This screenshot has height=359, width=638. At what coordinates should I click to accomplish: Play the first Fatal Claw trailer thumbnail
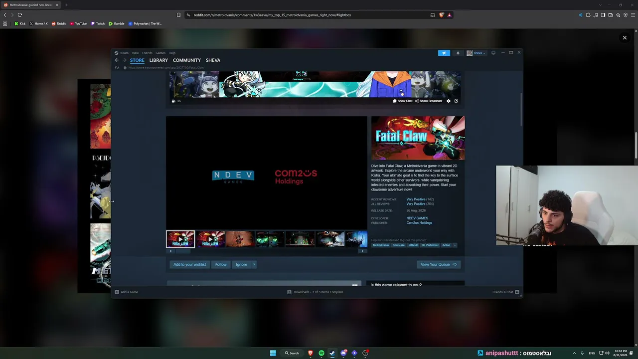[180, 239]
